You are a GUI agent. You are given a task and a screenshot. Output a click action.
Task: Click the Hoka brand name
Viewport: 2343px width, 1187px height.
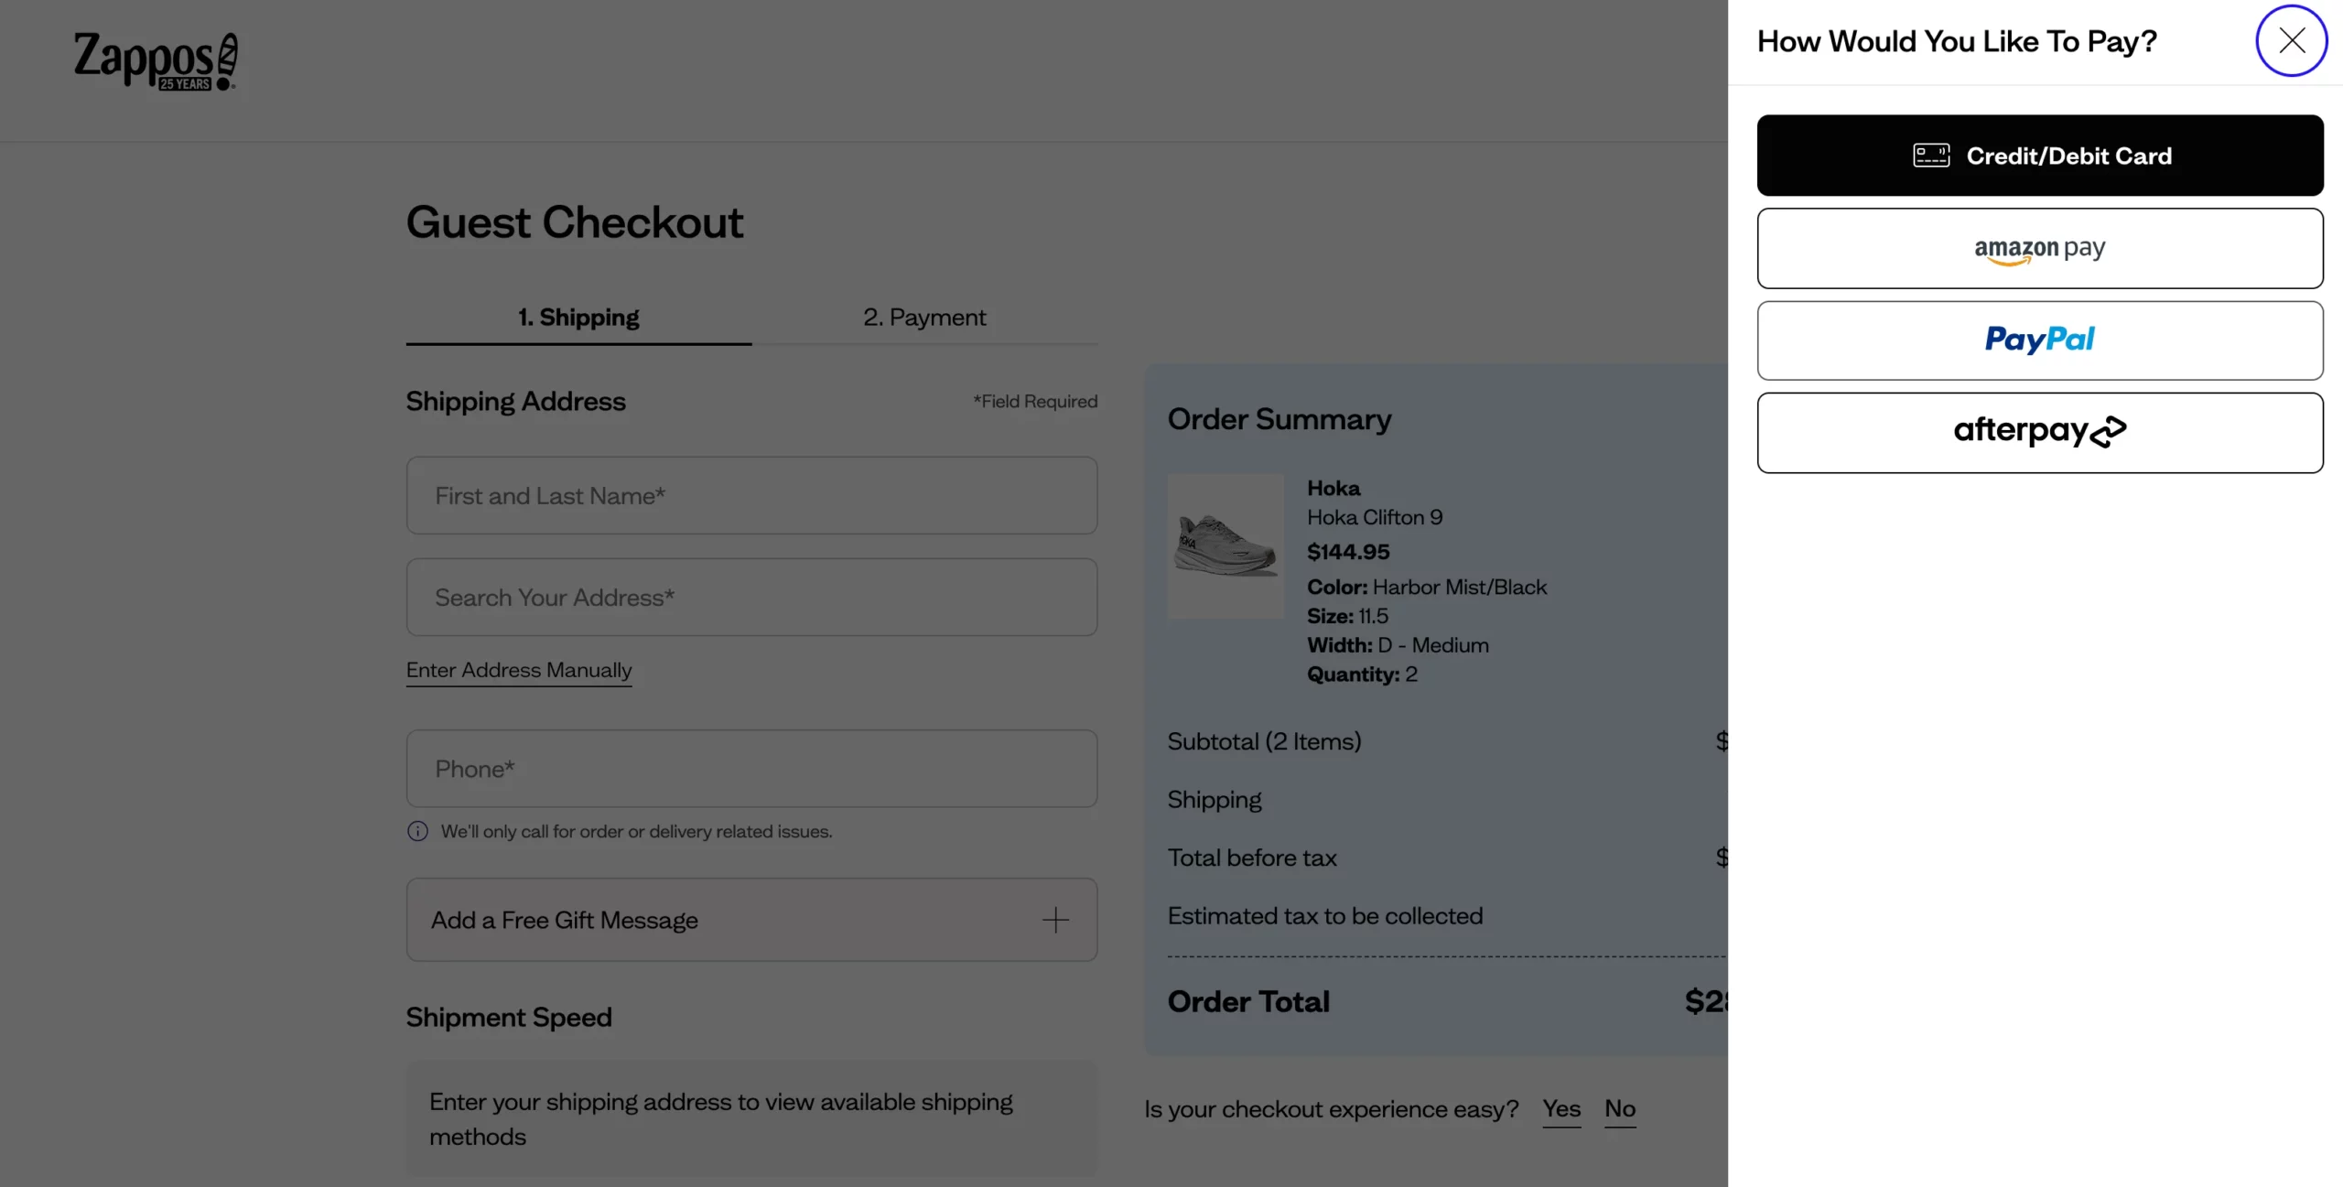[1333, 488]
